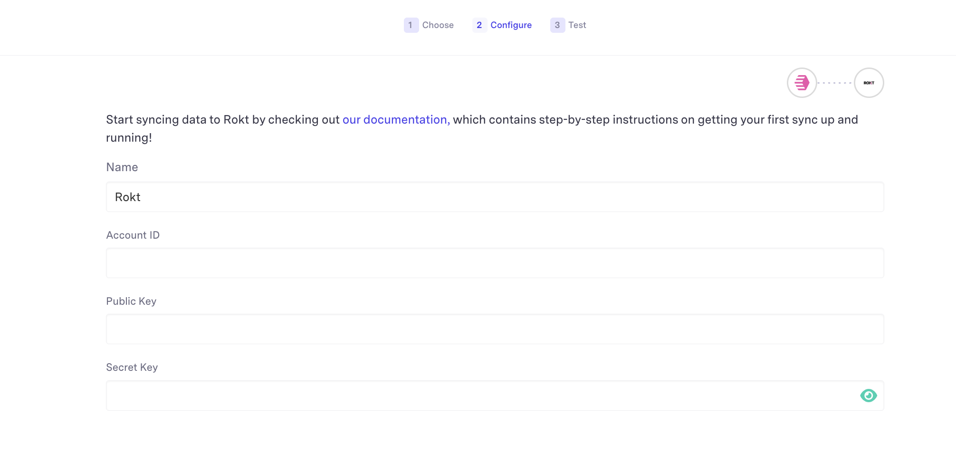
Task: Click the Rokt destination logo icon
Action: [x=869, y=83]
